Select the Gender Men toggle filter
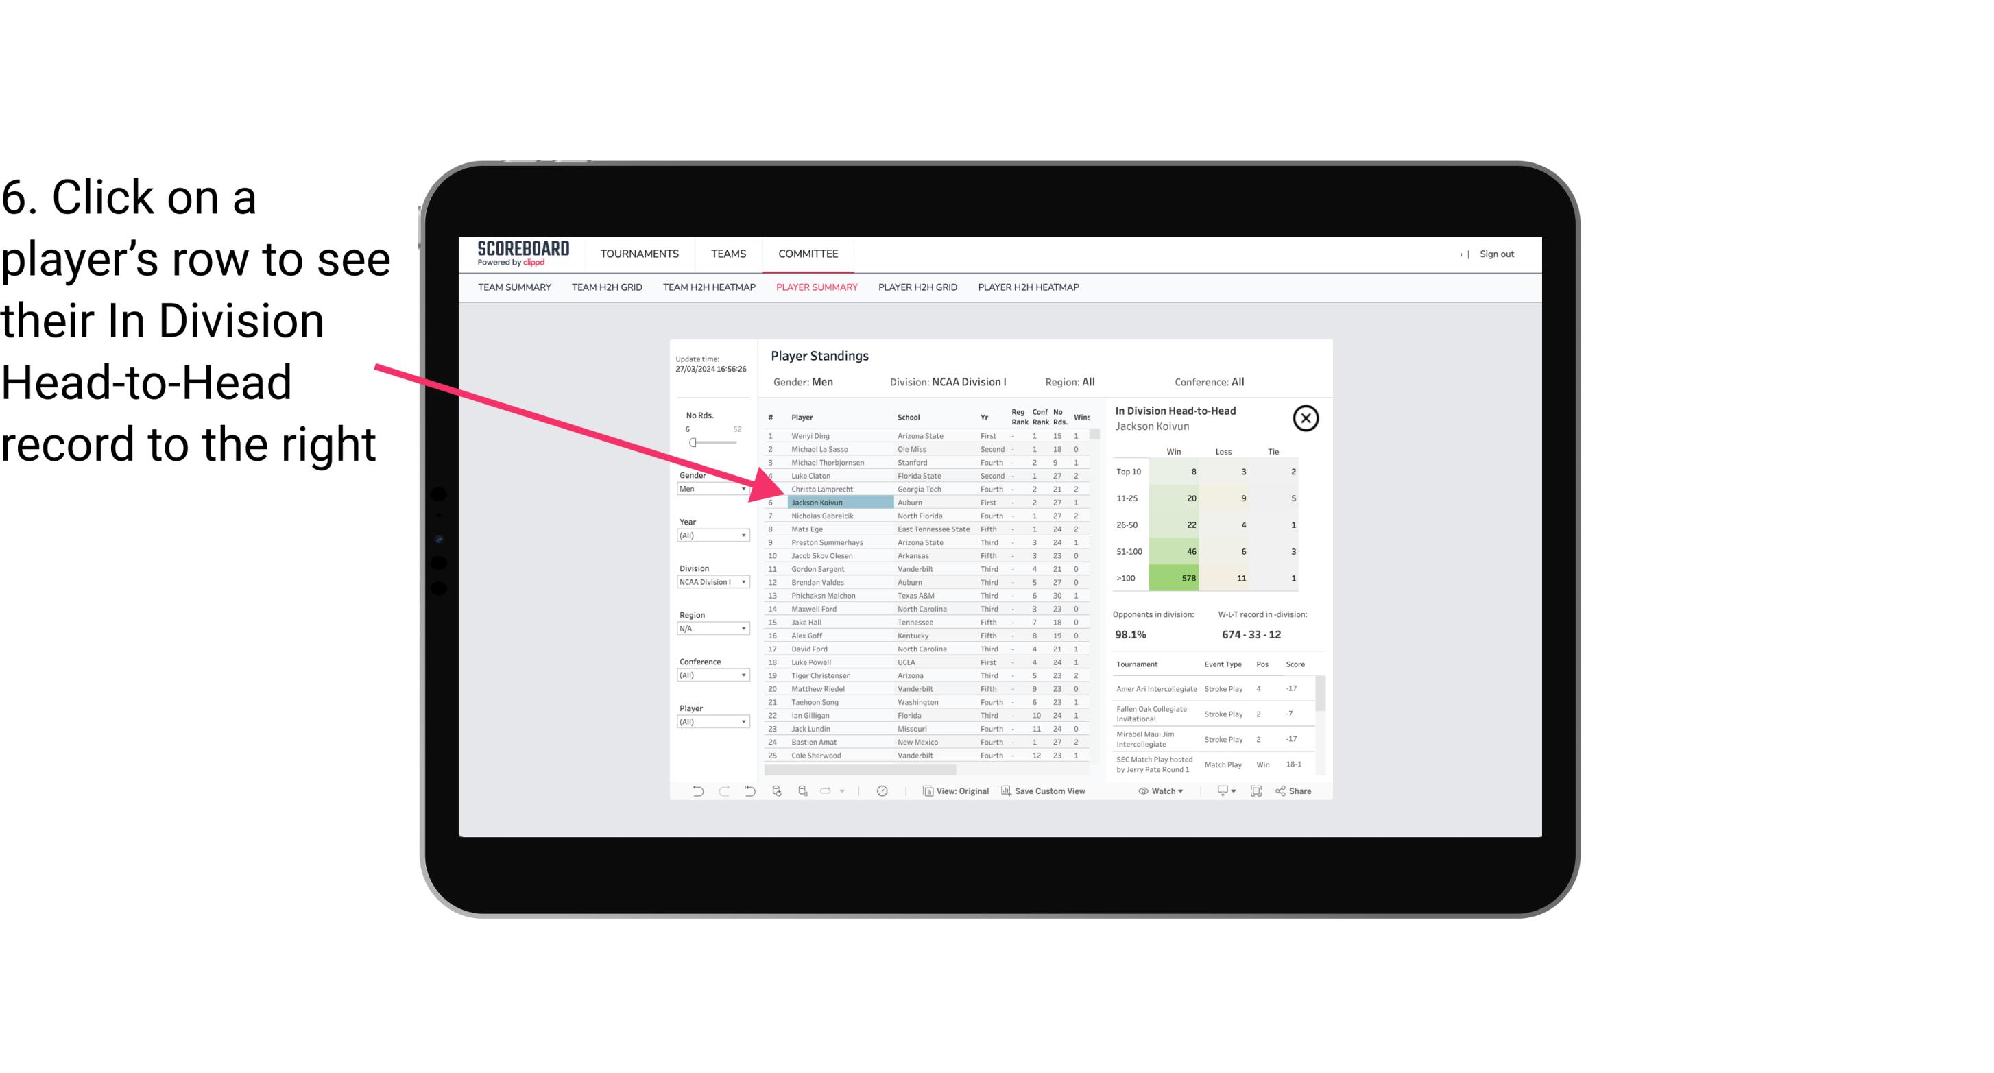The image size is (1994, 1073). tap(707, 490)
